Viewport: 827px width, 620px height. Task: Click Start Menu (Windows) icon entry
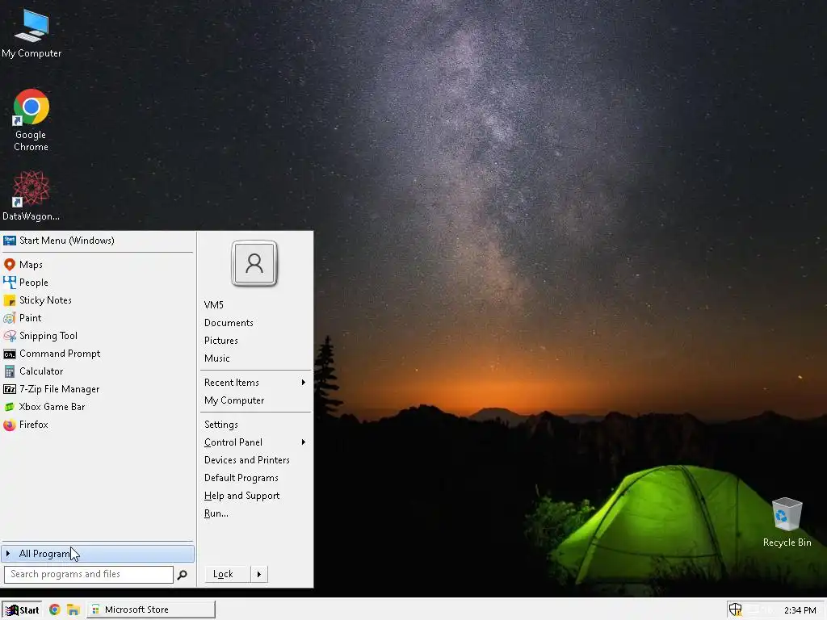click(10, 241)
